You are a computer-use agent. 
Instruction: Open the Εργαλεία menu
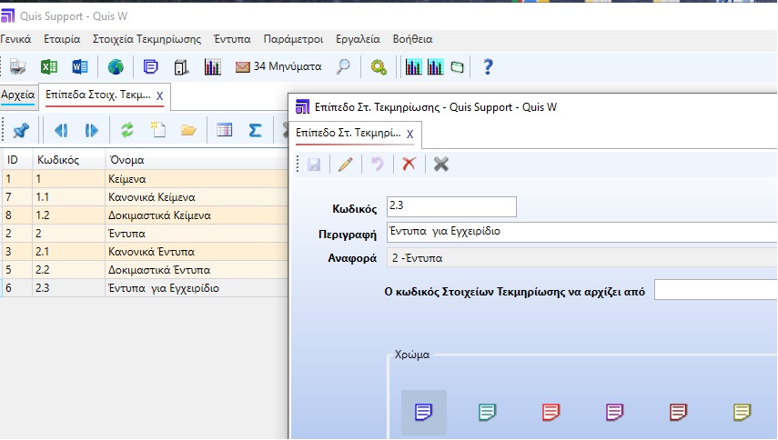pyautogui.click(x=358, y=39)
